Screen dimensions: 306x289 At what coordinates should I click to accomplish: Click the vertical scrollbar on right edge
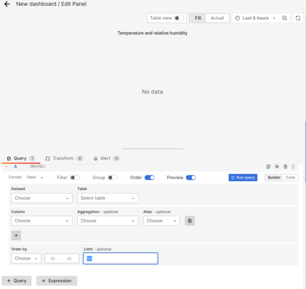click(305, 152)
